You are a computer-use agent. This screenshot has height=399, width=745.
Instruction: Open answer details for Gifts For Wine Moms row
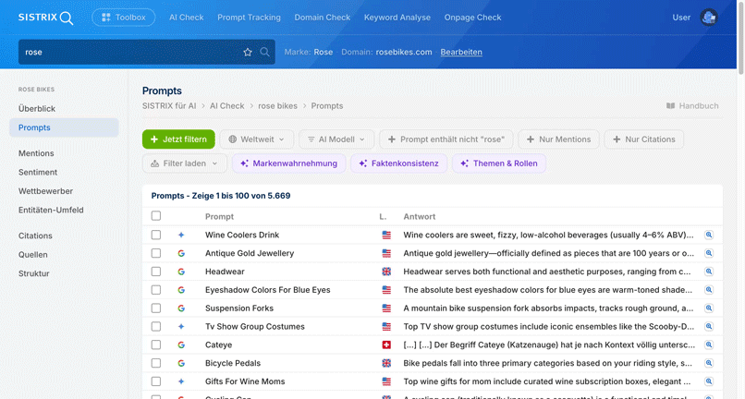click(x=708, y=381)
